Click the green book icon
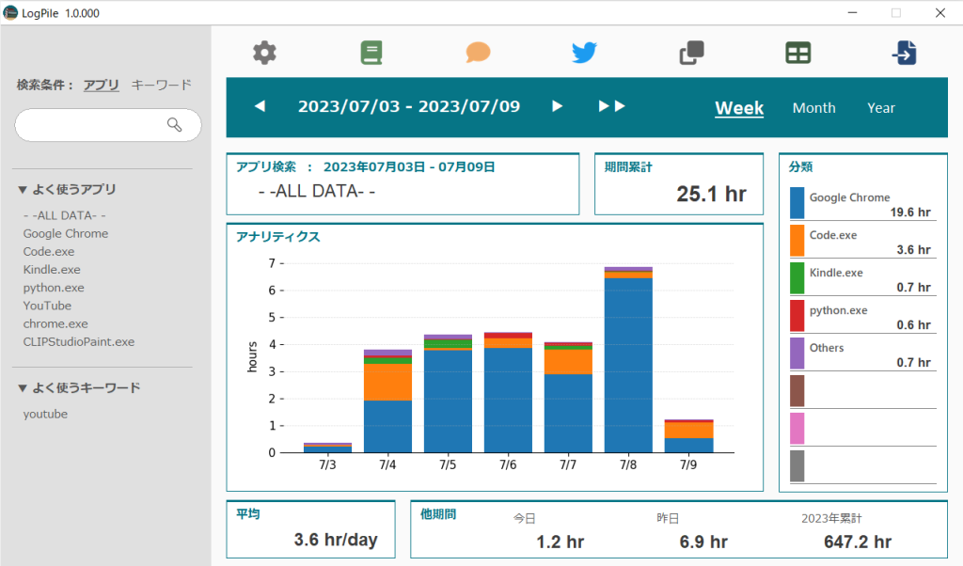 tap(371, 53)
